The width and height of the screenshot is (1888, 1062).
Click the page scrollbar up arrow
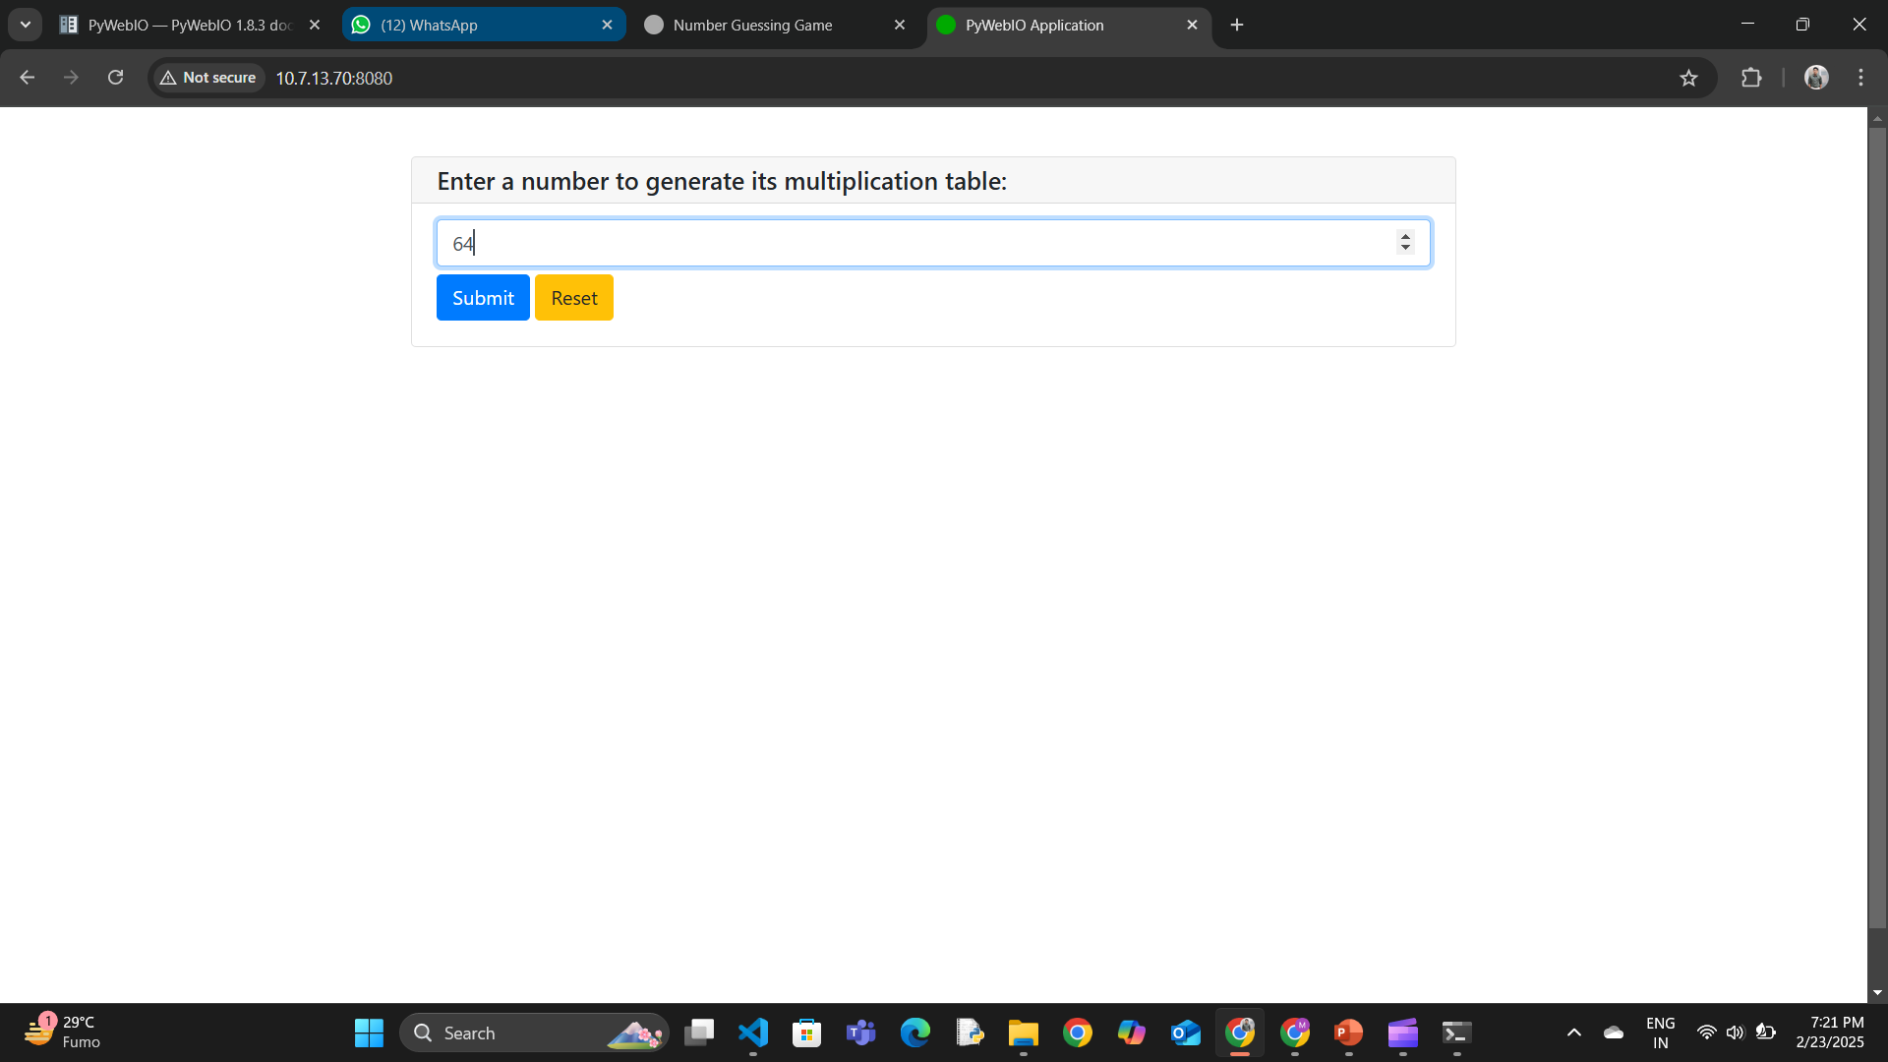click(1877, 118)
